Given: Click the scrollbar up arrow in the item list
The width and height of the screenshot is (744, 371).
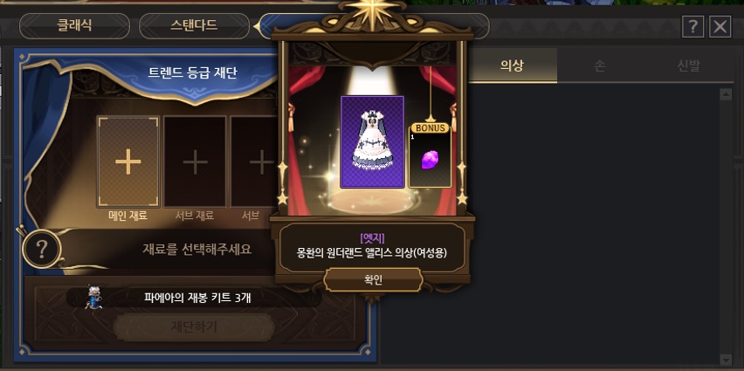Looking at the screenshot, I should point(726,94).
